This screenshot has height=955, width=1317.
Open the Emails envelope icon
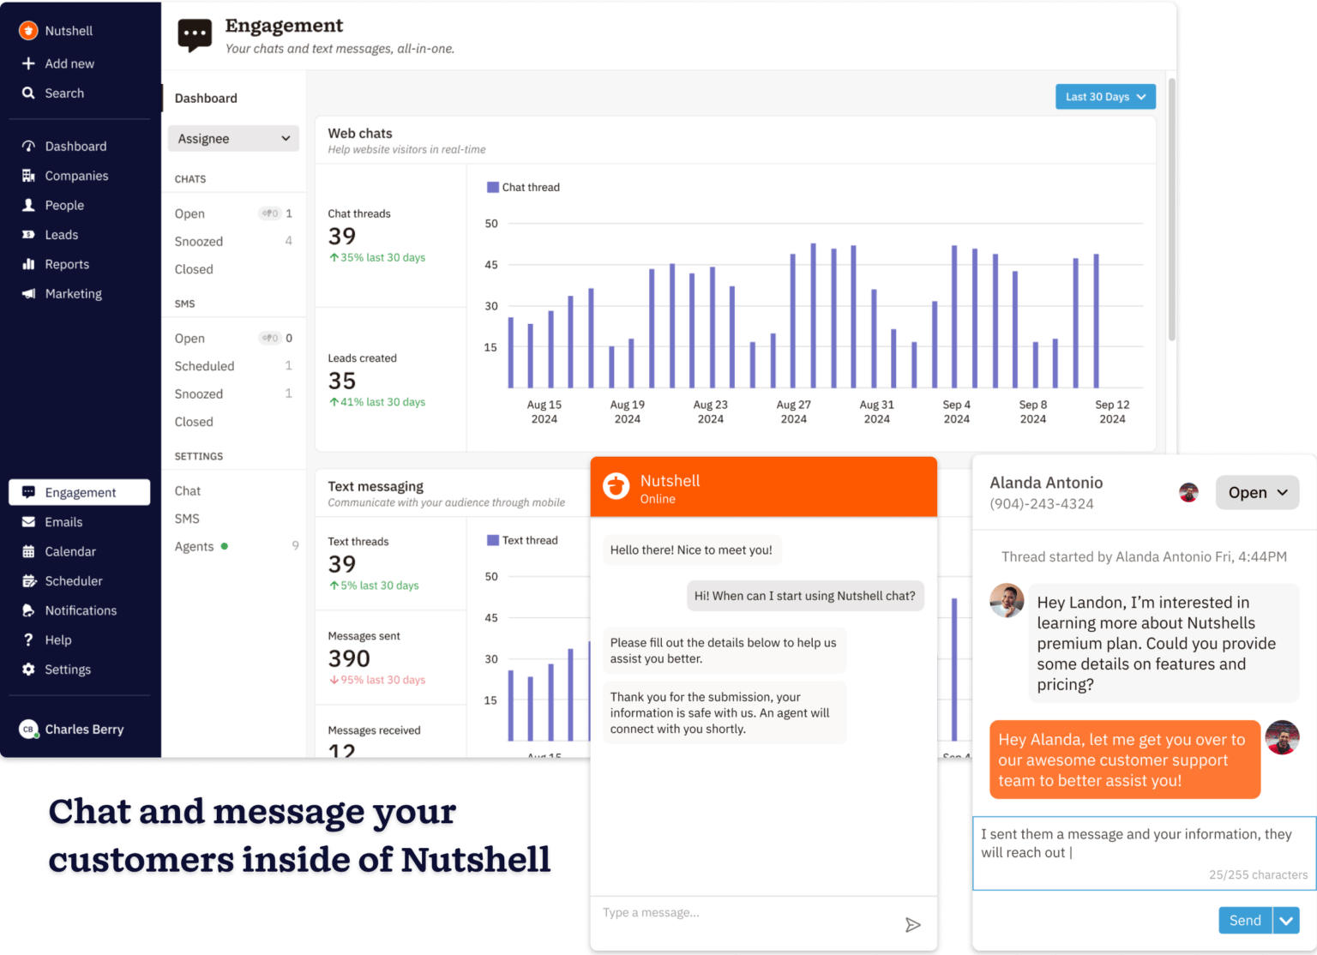[28, 521]
